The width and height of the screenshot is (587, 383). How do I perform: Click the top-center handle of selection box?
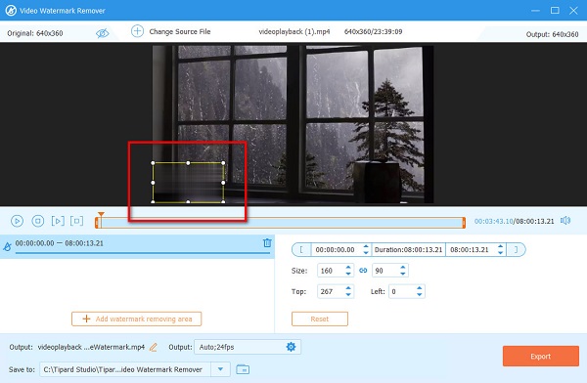(188, 163)
